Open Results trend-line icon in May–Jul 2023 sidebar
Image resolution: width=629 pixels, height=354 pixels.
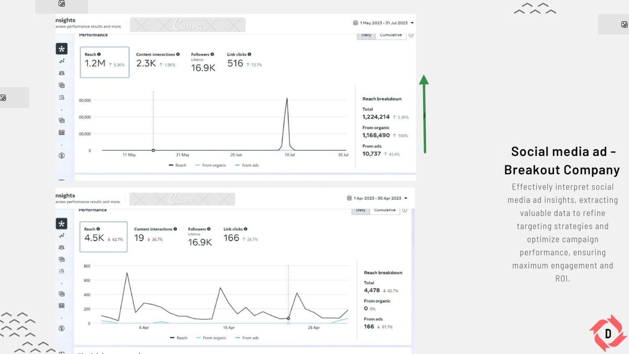61,61
